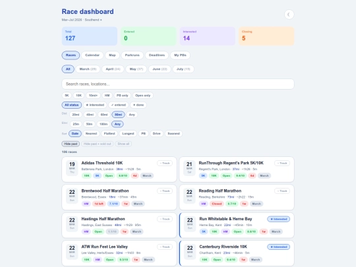This screenshot has width=356, height=267.
Task: Sort races by Longest
Action: pos(128,133)
